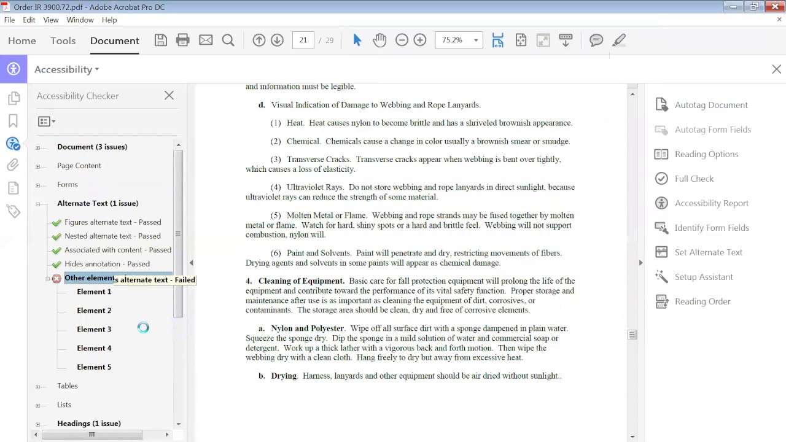Open the Window menu

click(x=80, y=20)
